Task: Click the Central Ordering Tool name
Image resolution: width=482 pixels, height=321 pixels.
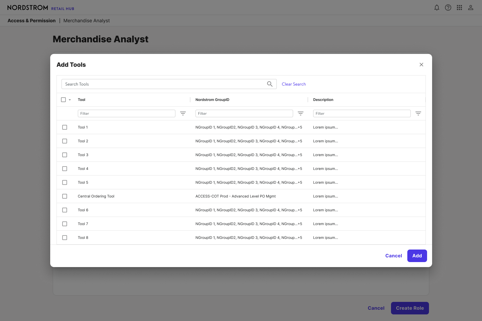Action: coord(96,196)
